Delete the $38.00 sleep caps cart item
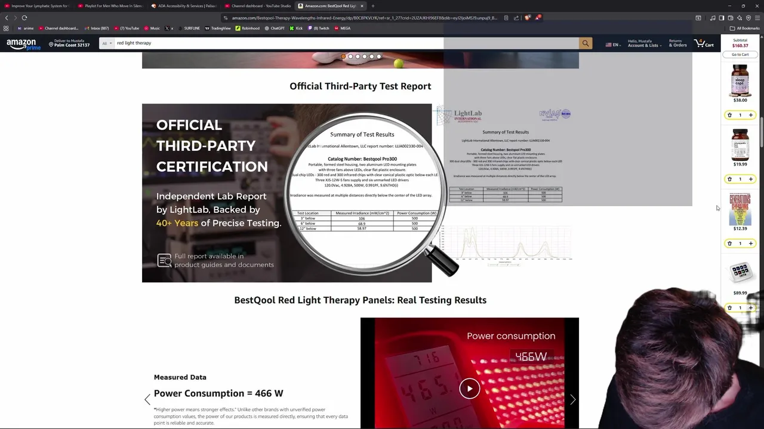Image resolution: width=764 pixels, height=429 pixels. (x=729, y=115)
